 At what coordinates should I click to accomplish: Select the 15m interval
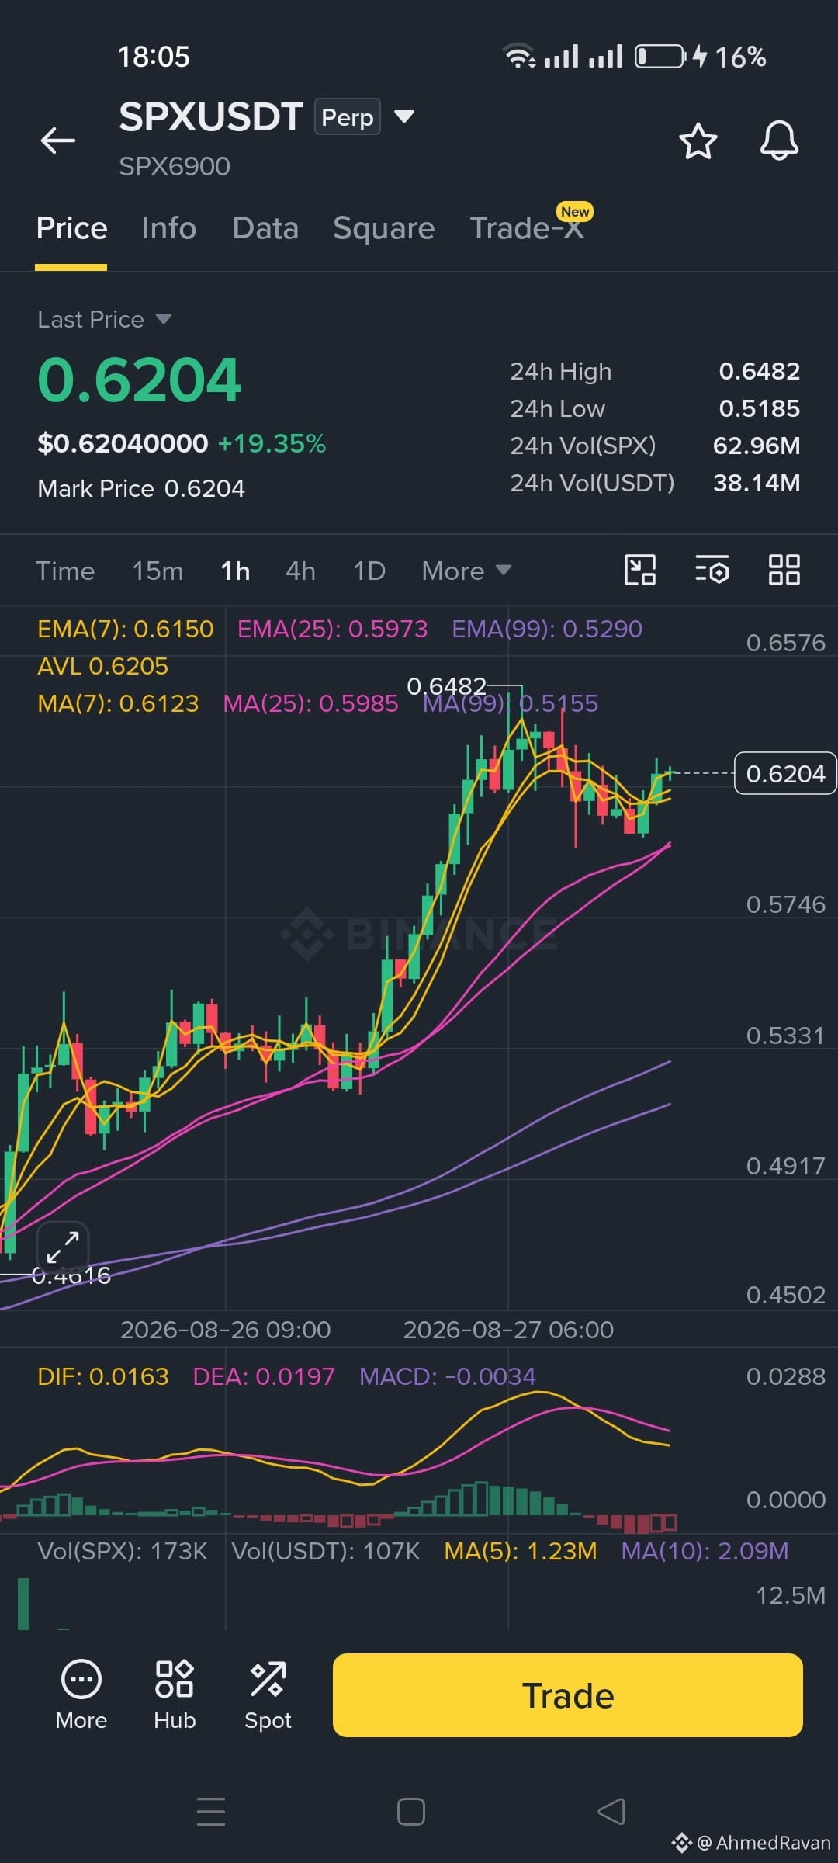[158, 571]
